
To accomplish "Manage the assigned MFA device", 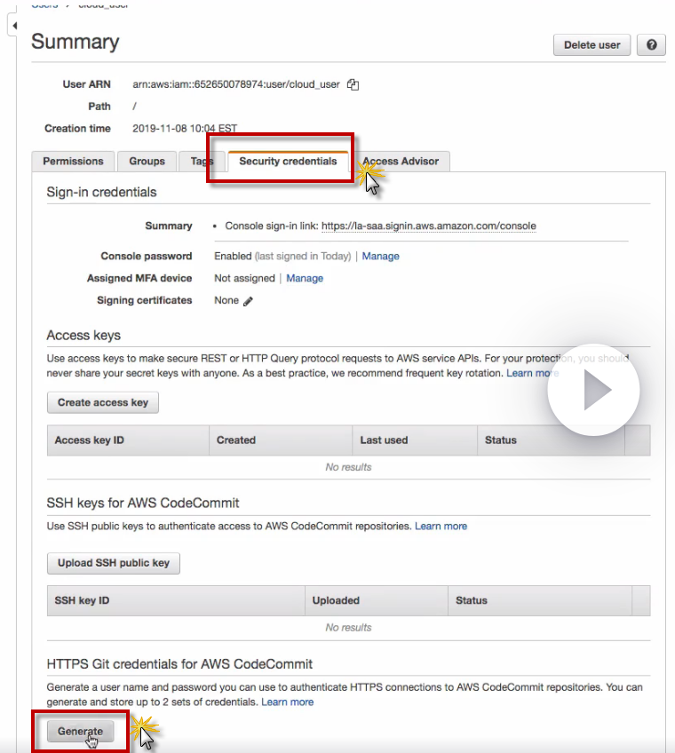I will coord(305,278).
